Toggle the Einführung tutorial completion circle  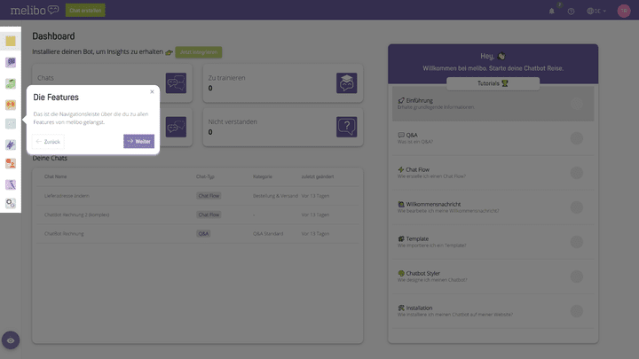click(x=577, y=104)
